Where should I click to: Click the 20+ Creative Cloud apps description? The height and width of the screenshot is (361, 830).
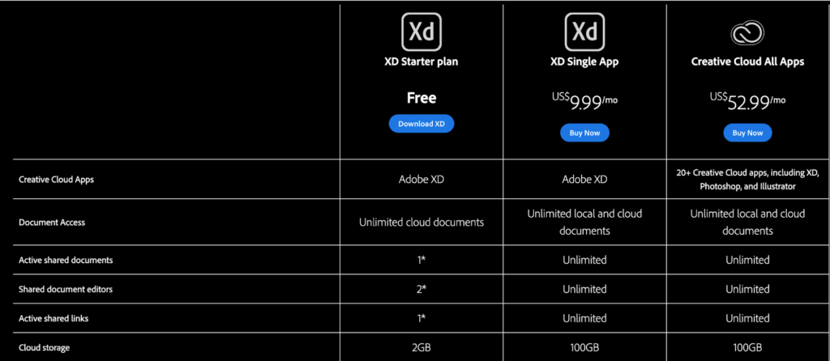coord(747,180)
